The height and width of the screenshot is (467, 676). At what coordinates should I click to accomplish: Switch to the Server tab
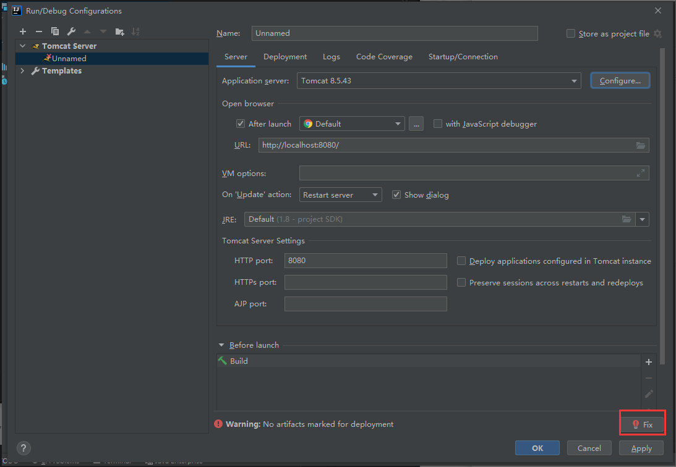point(236,57)
